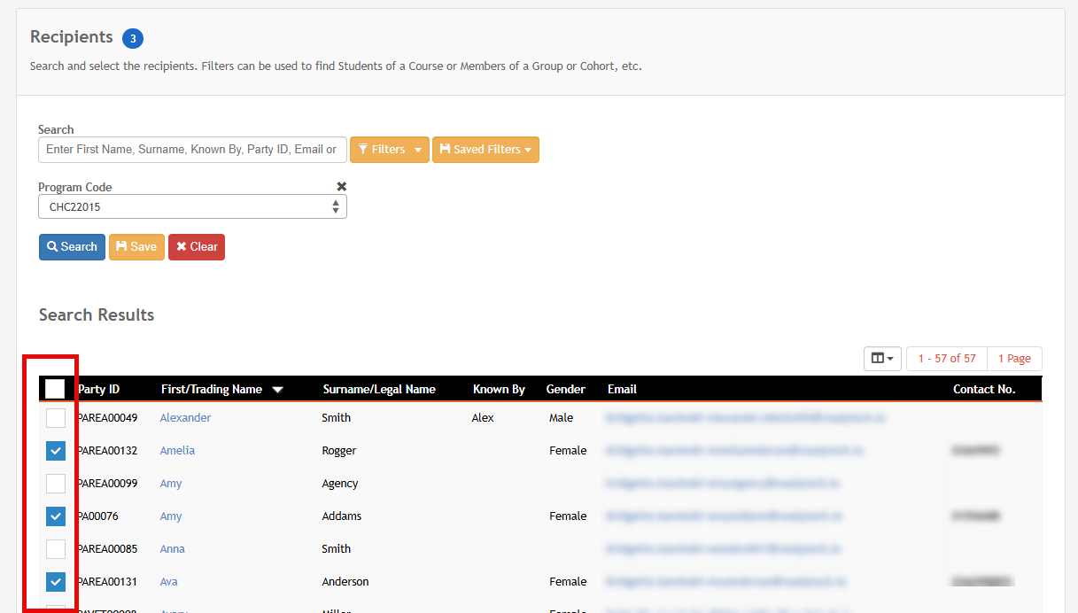Image resolution: width=1078 pixels, height=613 pixels.
Task: Click the 1 - 57 of 57 pager
Action: tap(947, 359)
